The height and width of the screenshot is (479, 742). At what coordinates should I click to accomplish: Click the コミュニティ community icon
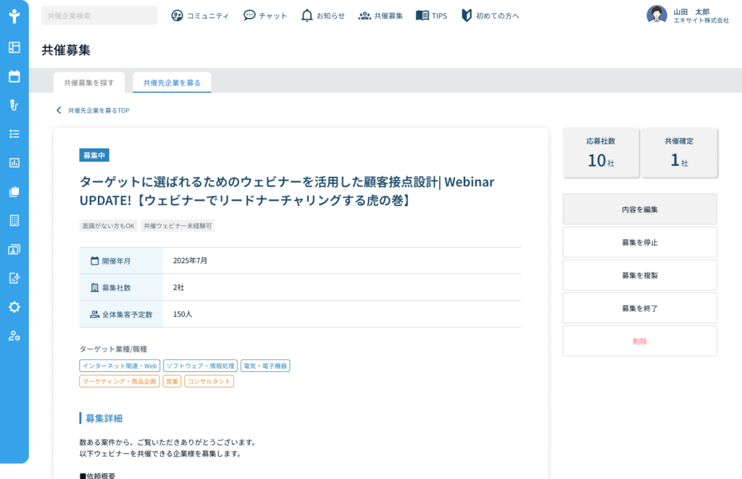(177, 16)
